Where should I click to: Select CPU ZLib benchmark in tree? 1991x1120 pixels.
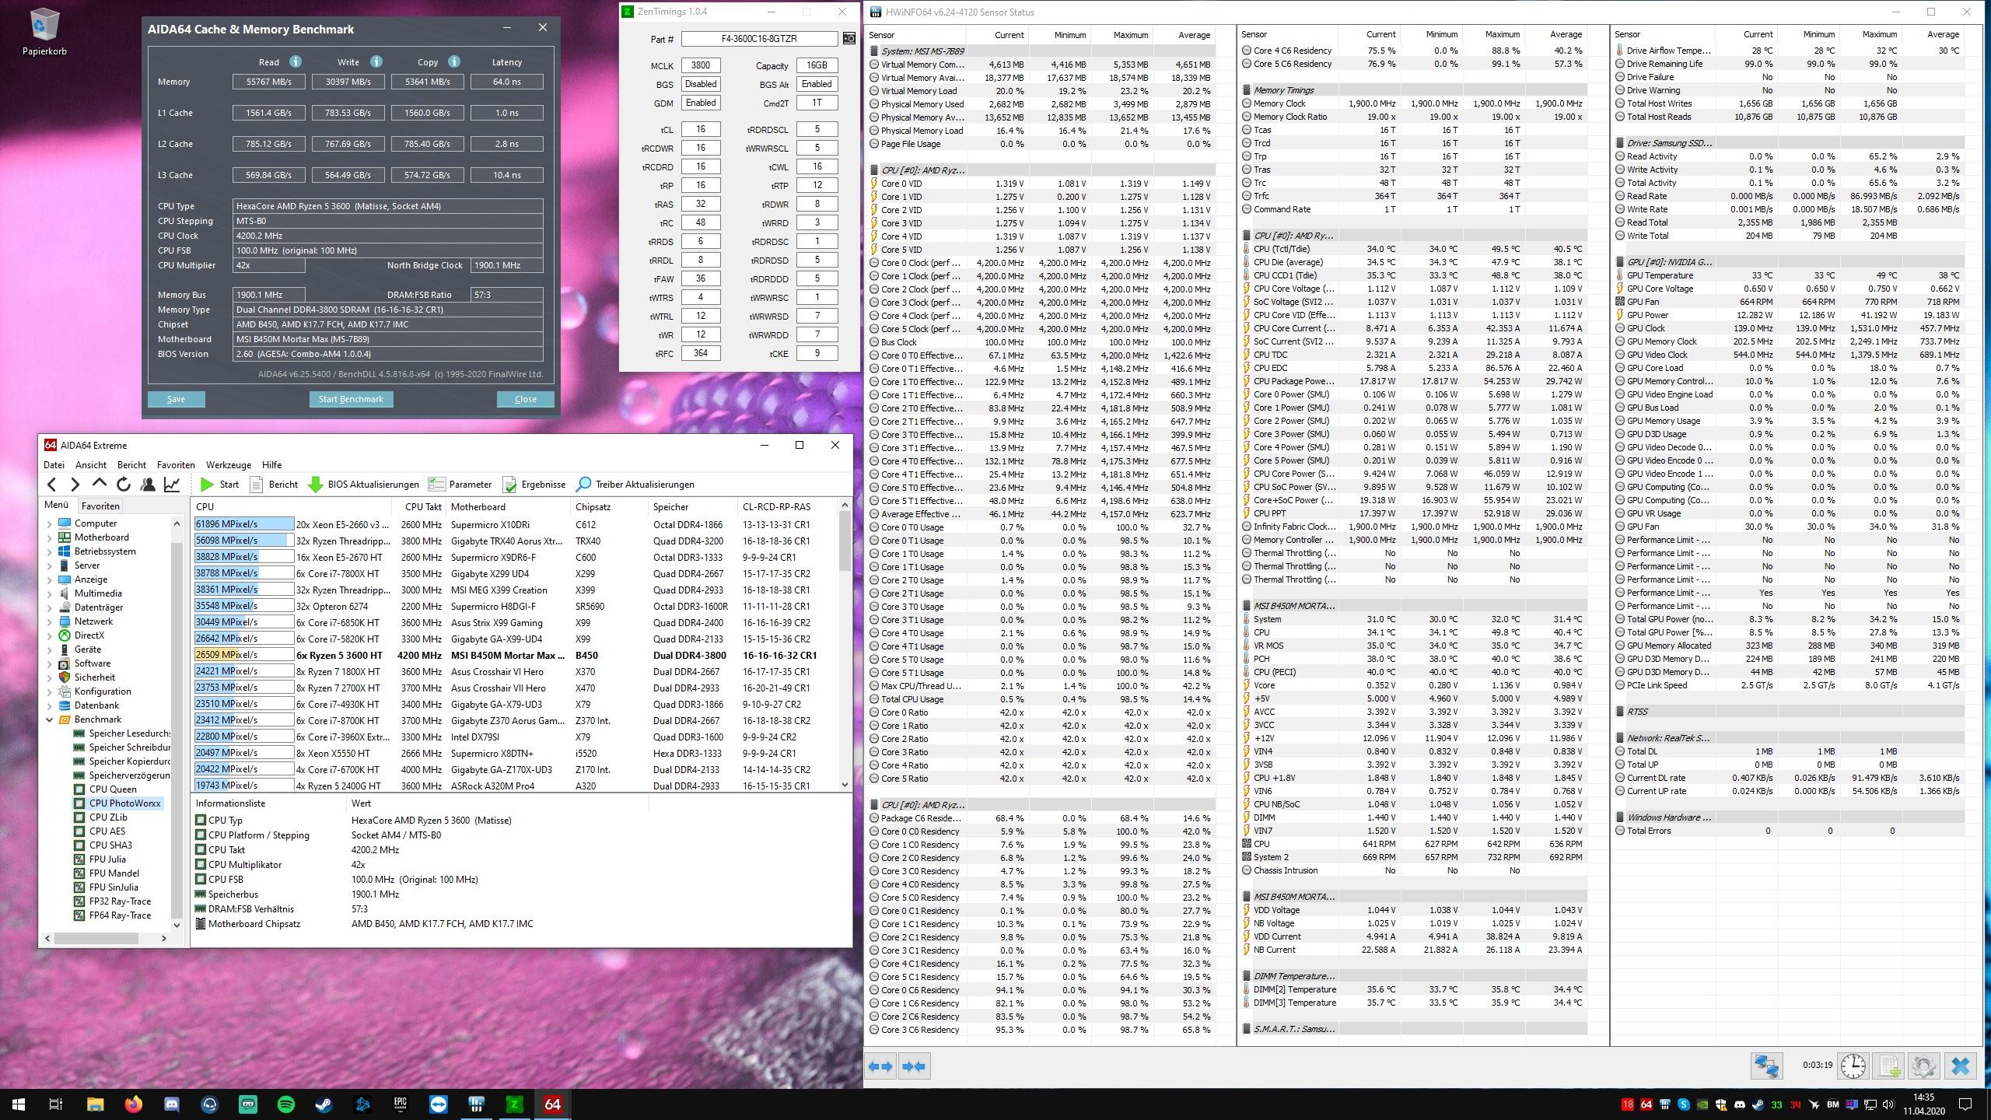coord(107,817)
